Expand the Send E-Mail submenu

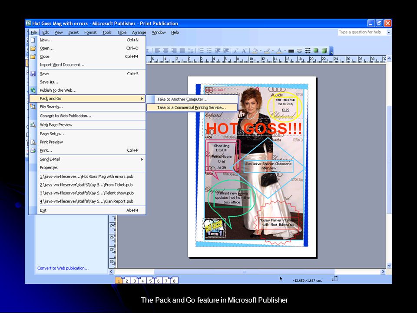(x=87, y=159)
